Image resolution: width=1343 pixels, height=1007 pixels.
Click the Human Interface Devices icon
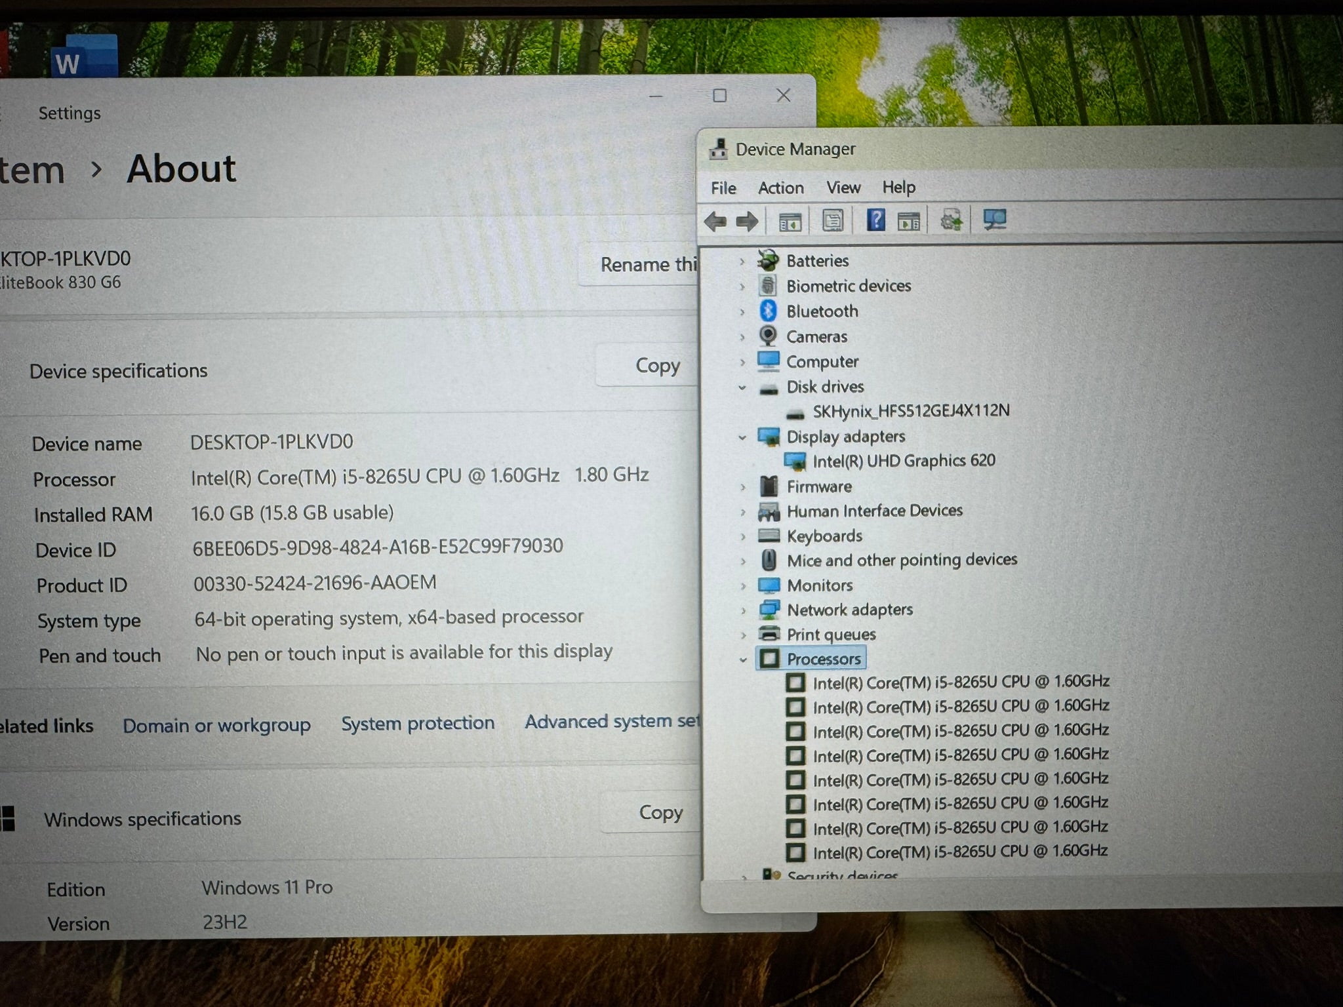click(x=768, y=511)
